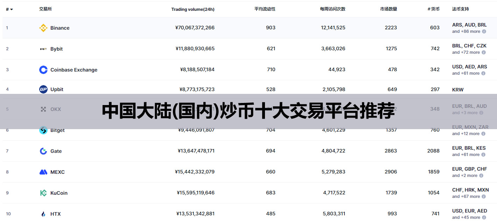Click info icon beside 'and +86 more'

click(484, 31)
